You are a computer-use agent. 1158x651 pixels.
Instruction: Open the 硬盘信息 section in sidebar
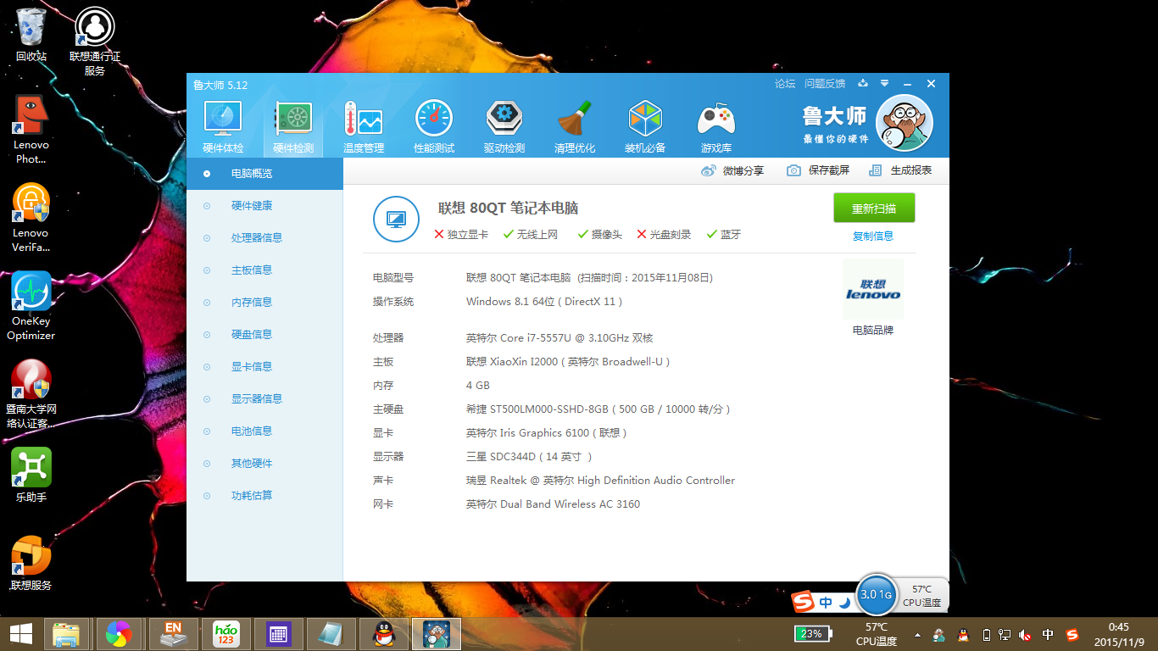click(252, 334)
